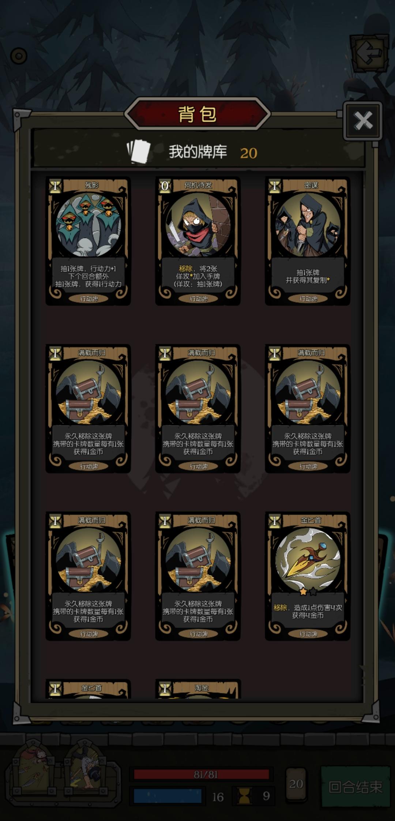Tap the 我的牌库 deck cards icon
The width and height of the screenshot is (395, 821).
[x=139, y=151]
